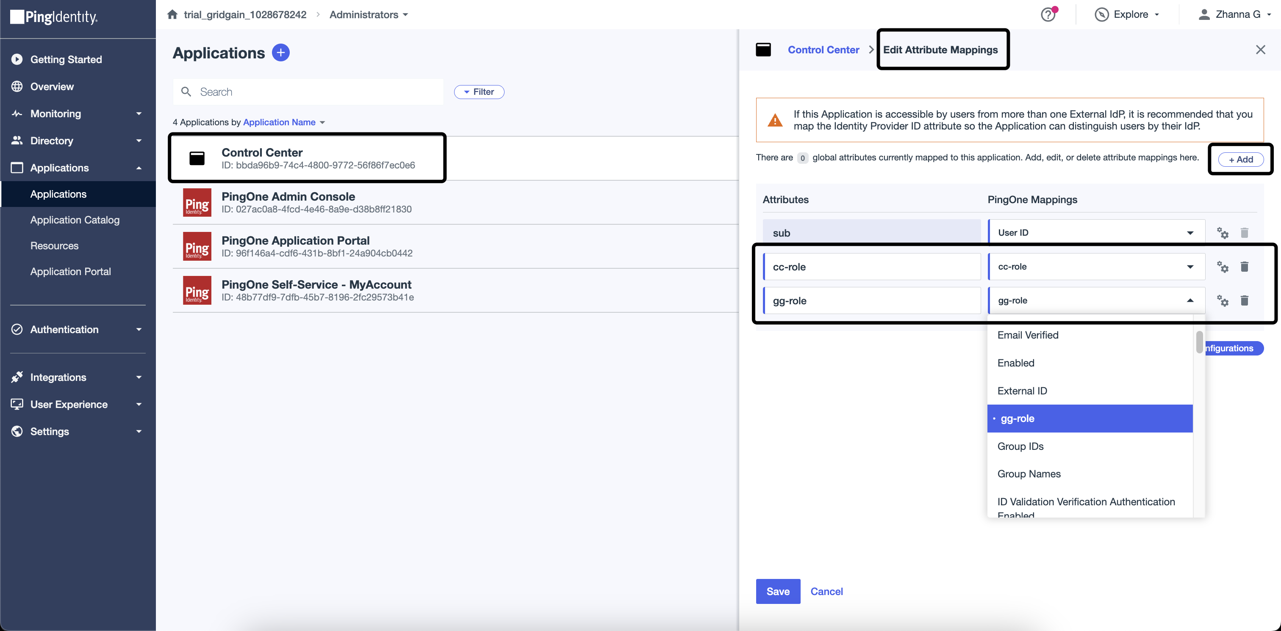Screen dimensions: 1281x631
Task: Click the PingOne Self-Service MyAccount Ping logo
Action: pos(197,290)
